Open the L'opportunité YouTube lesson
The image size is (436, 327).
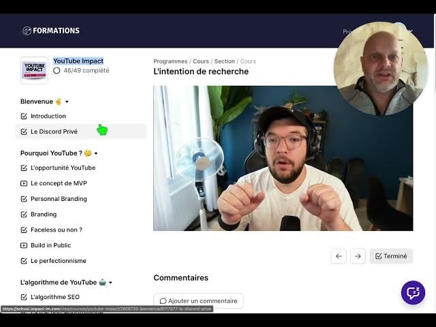(63, 168)
